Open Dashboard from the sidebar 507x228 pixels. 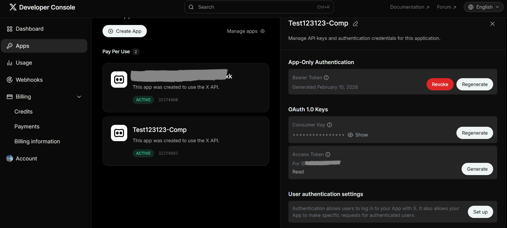[x=44, y=29]
